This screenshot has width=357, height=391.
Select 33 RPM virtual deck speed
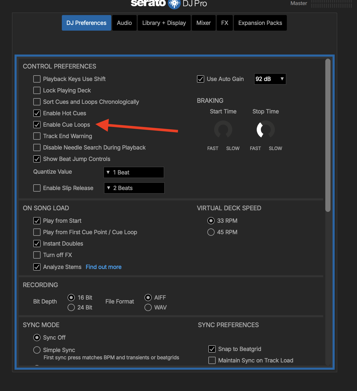click(x=211, y=221)
